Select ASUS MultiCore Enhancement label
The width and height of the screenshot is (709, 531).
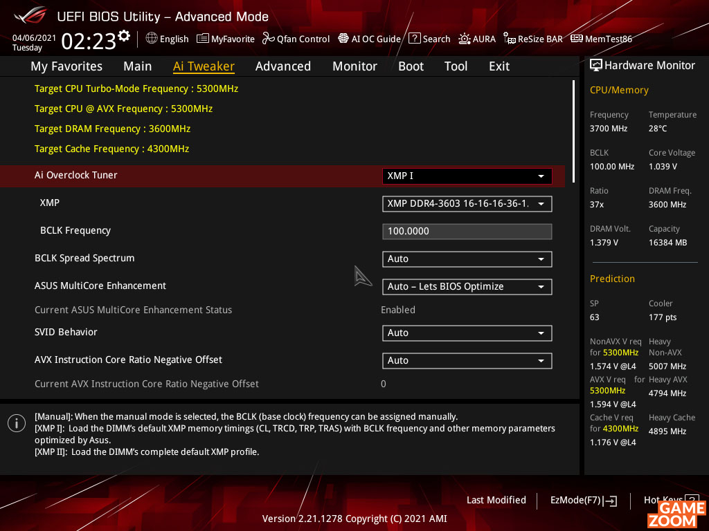[x=100, y=286]
